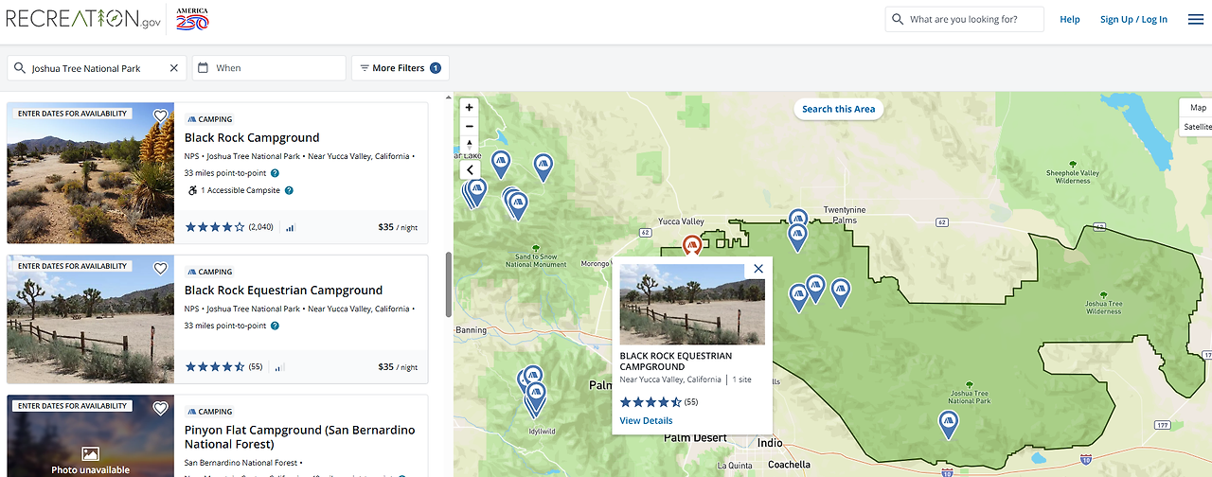Image resolution: width=1212 pixels, height=477 pixels.
Task: Open the help tooltip for 1 Accessible Campsite
Action: (x=289, y=190)
